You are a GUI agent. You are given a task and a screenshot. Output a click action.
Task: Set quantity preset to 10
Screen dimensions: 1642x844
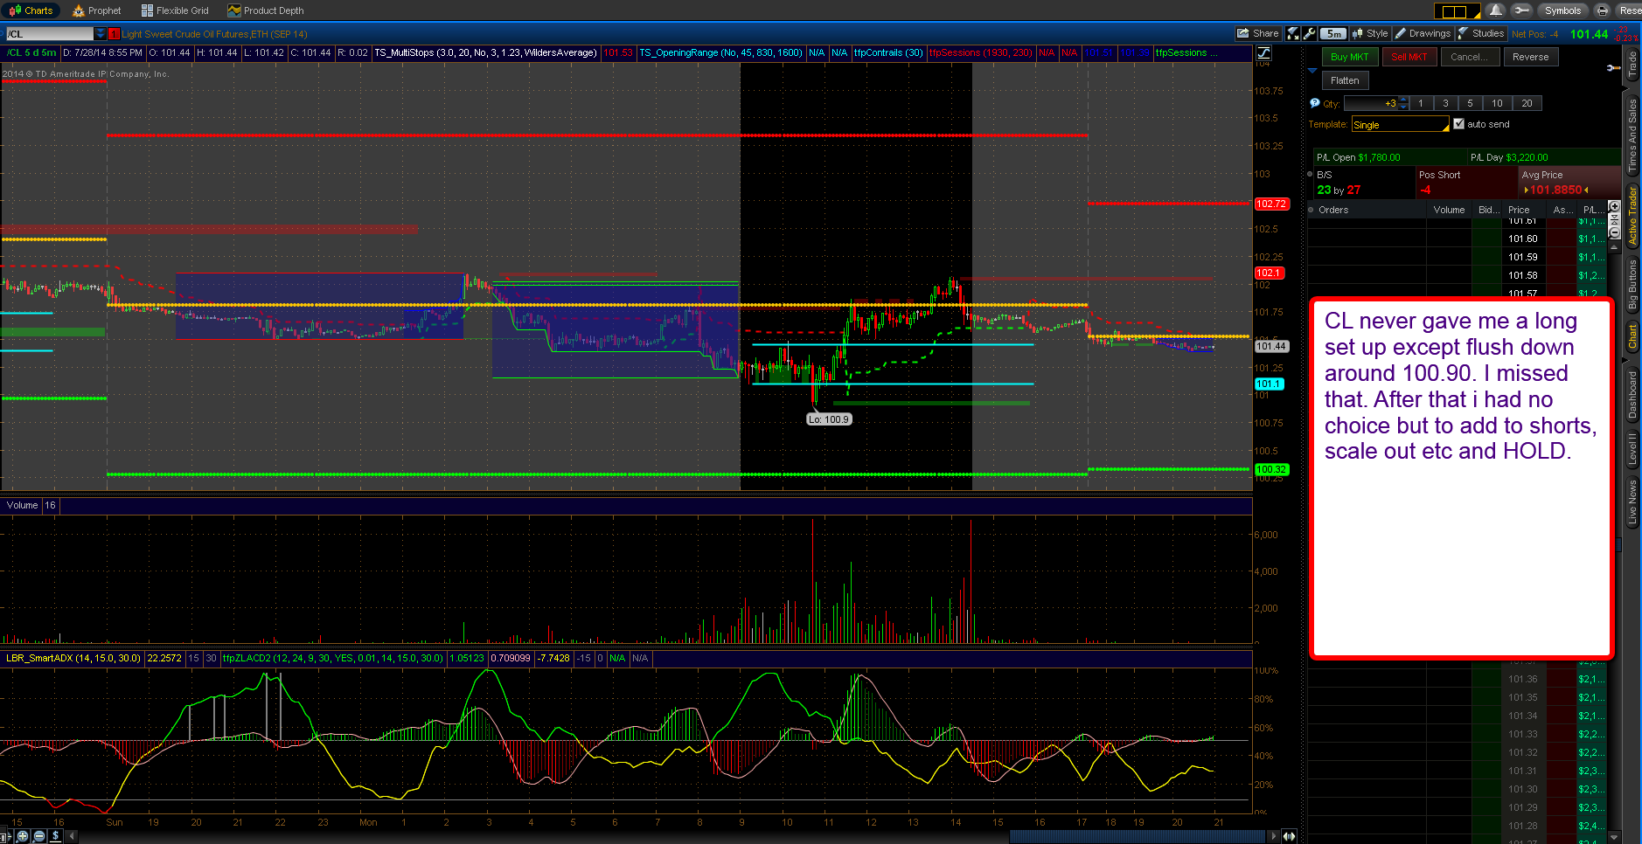pos(1497,103)
